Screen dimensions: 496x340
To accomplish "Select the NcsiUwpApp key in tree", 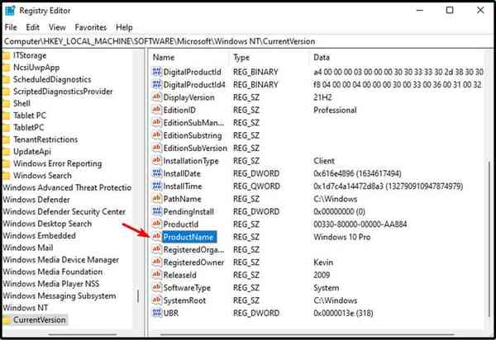I will pyautogui.click(x=36, y=68).
